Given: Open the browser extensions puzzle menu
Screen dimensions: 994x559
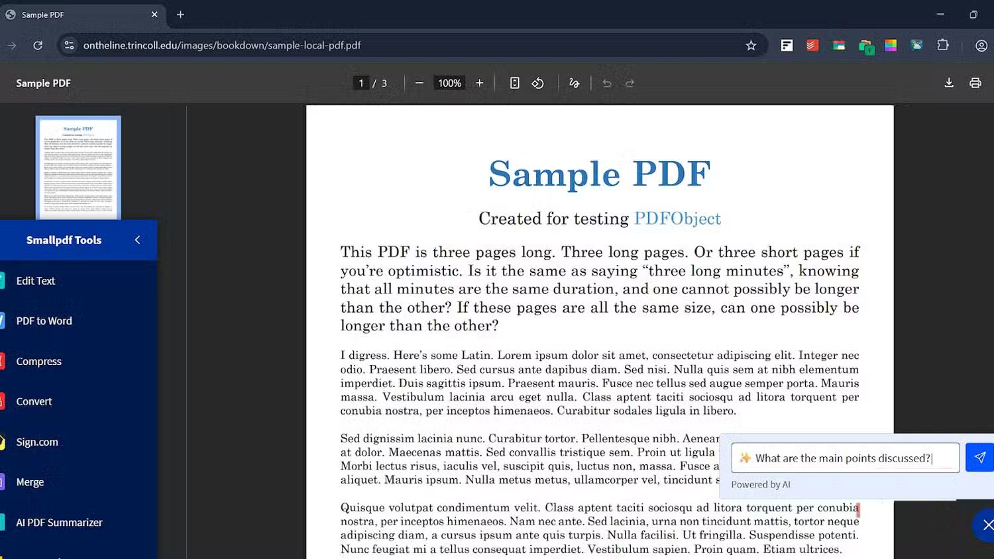Looking at the screenshot, I should (942, 45).
